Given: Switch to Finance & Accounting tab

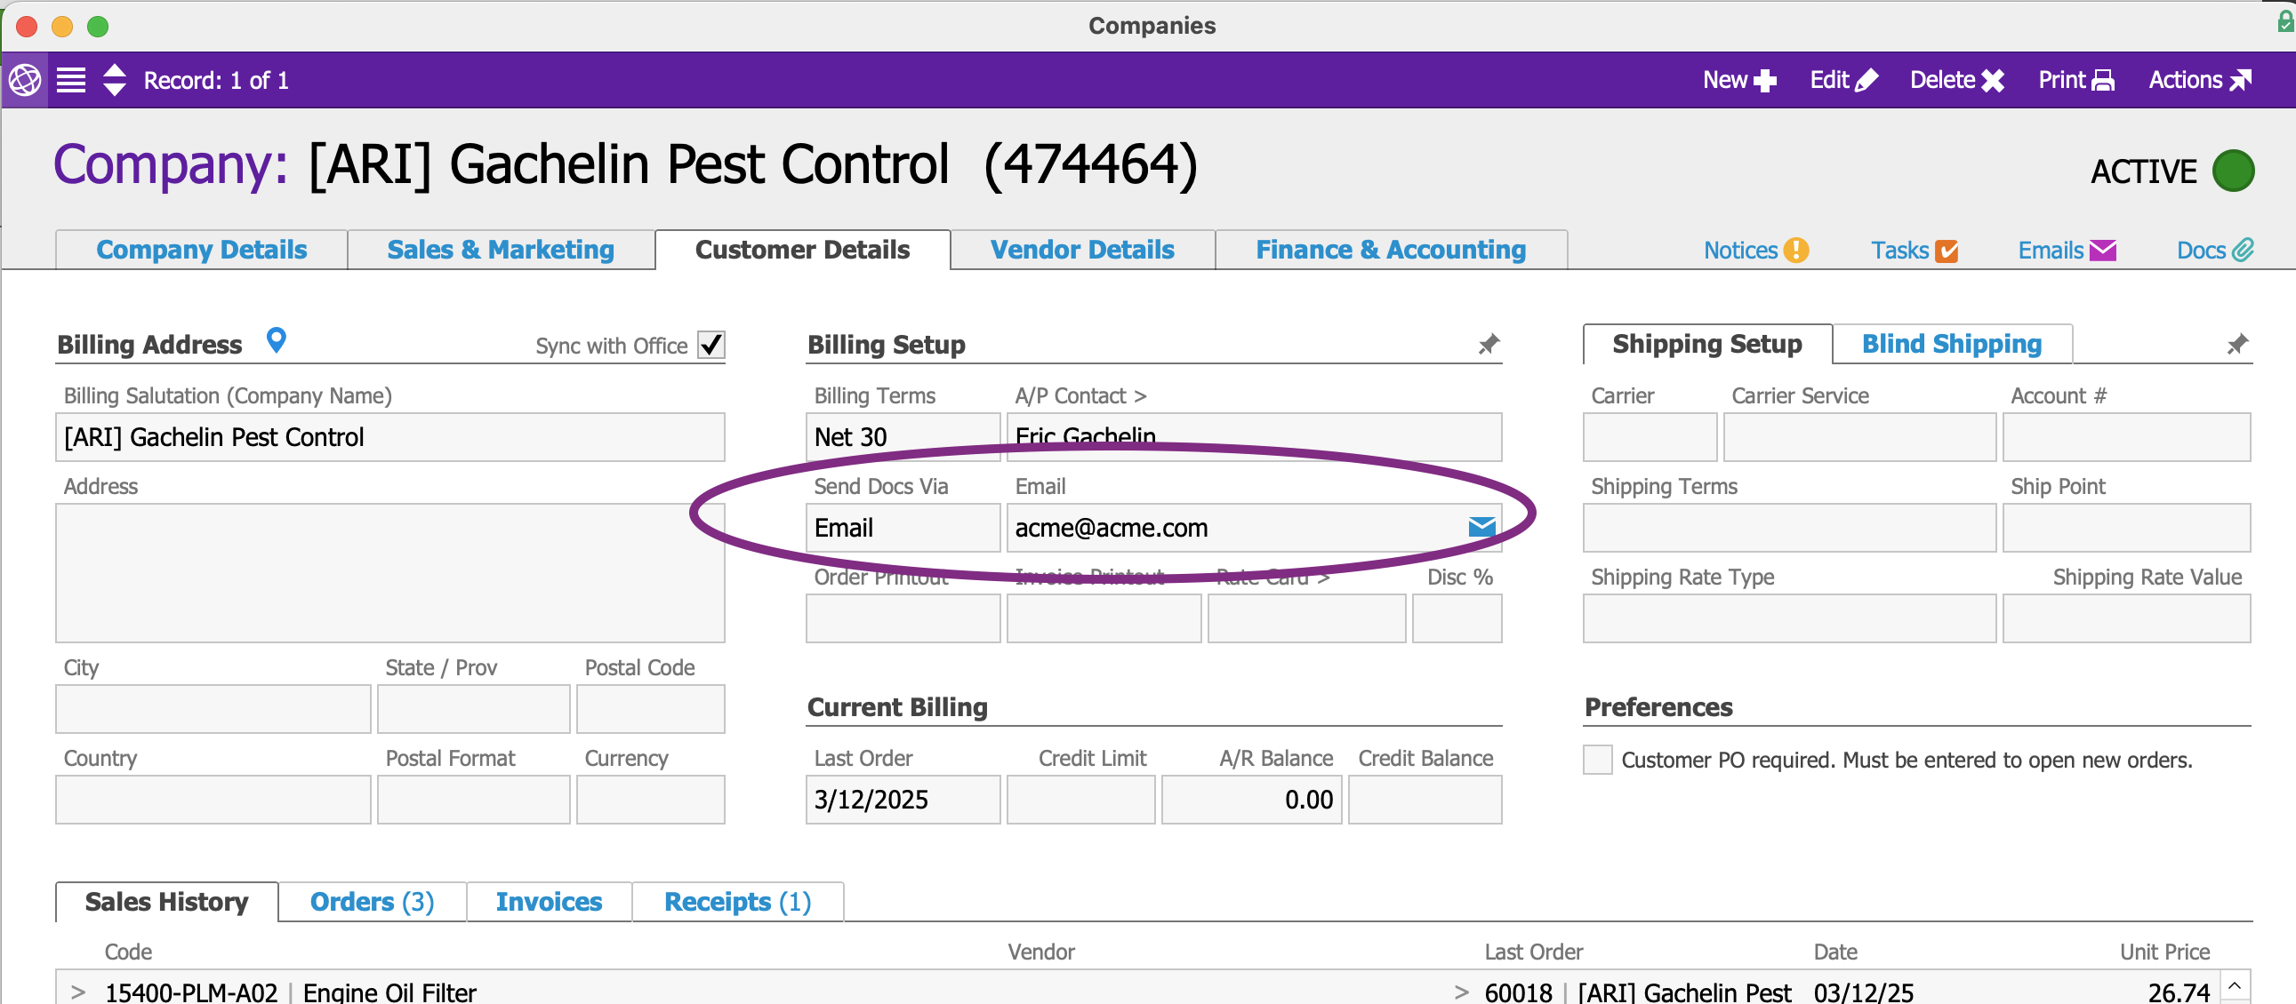Looking at the screenshot, I should [x=1391, y=251].
